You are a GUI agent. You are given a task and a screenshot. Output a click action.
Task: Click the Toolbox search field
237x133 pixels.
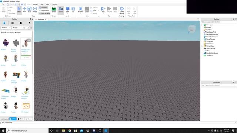coord(18,28)
